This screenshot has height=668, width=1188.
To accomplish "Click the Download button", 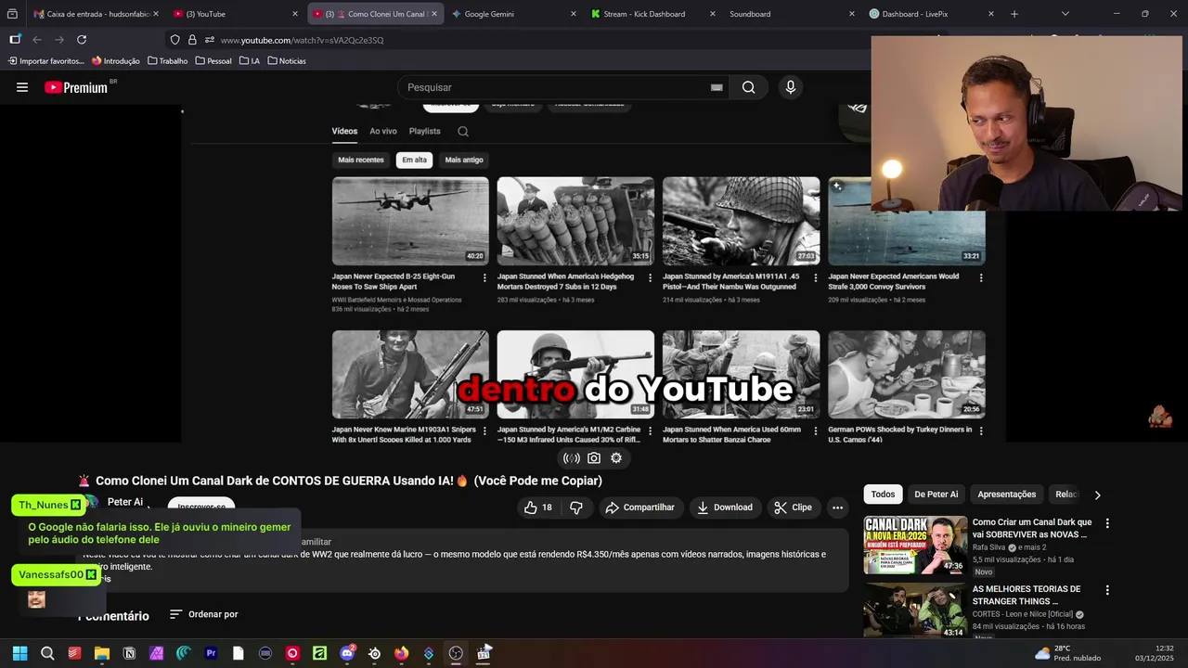I will coord(725,507).
